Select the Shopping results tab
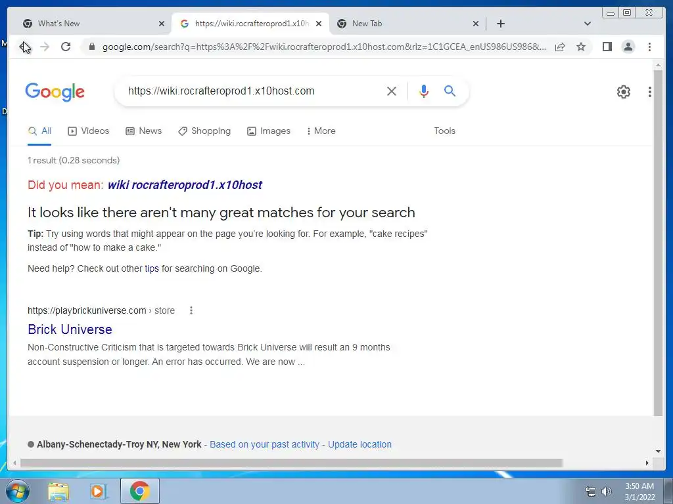The width and height of the screenshot is (673, 504). [204, 131]
